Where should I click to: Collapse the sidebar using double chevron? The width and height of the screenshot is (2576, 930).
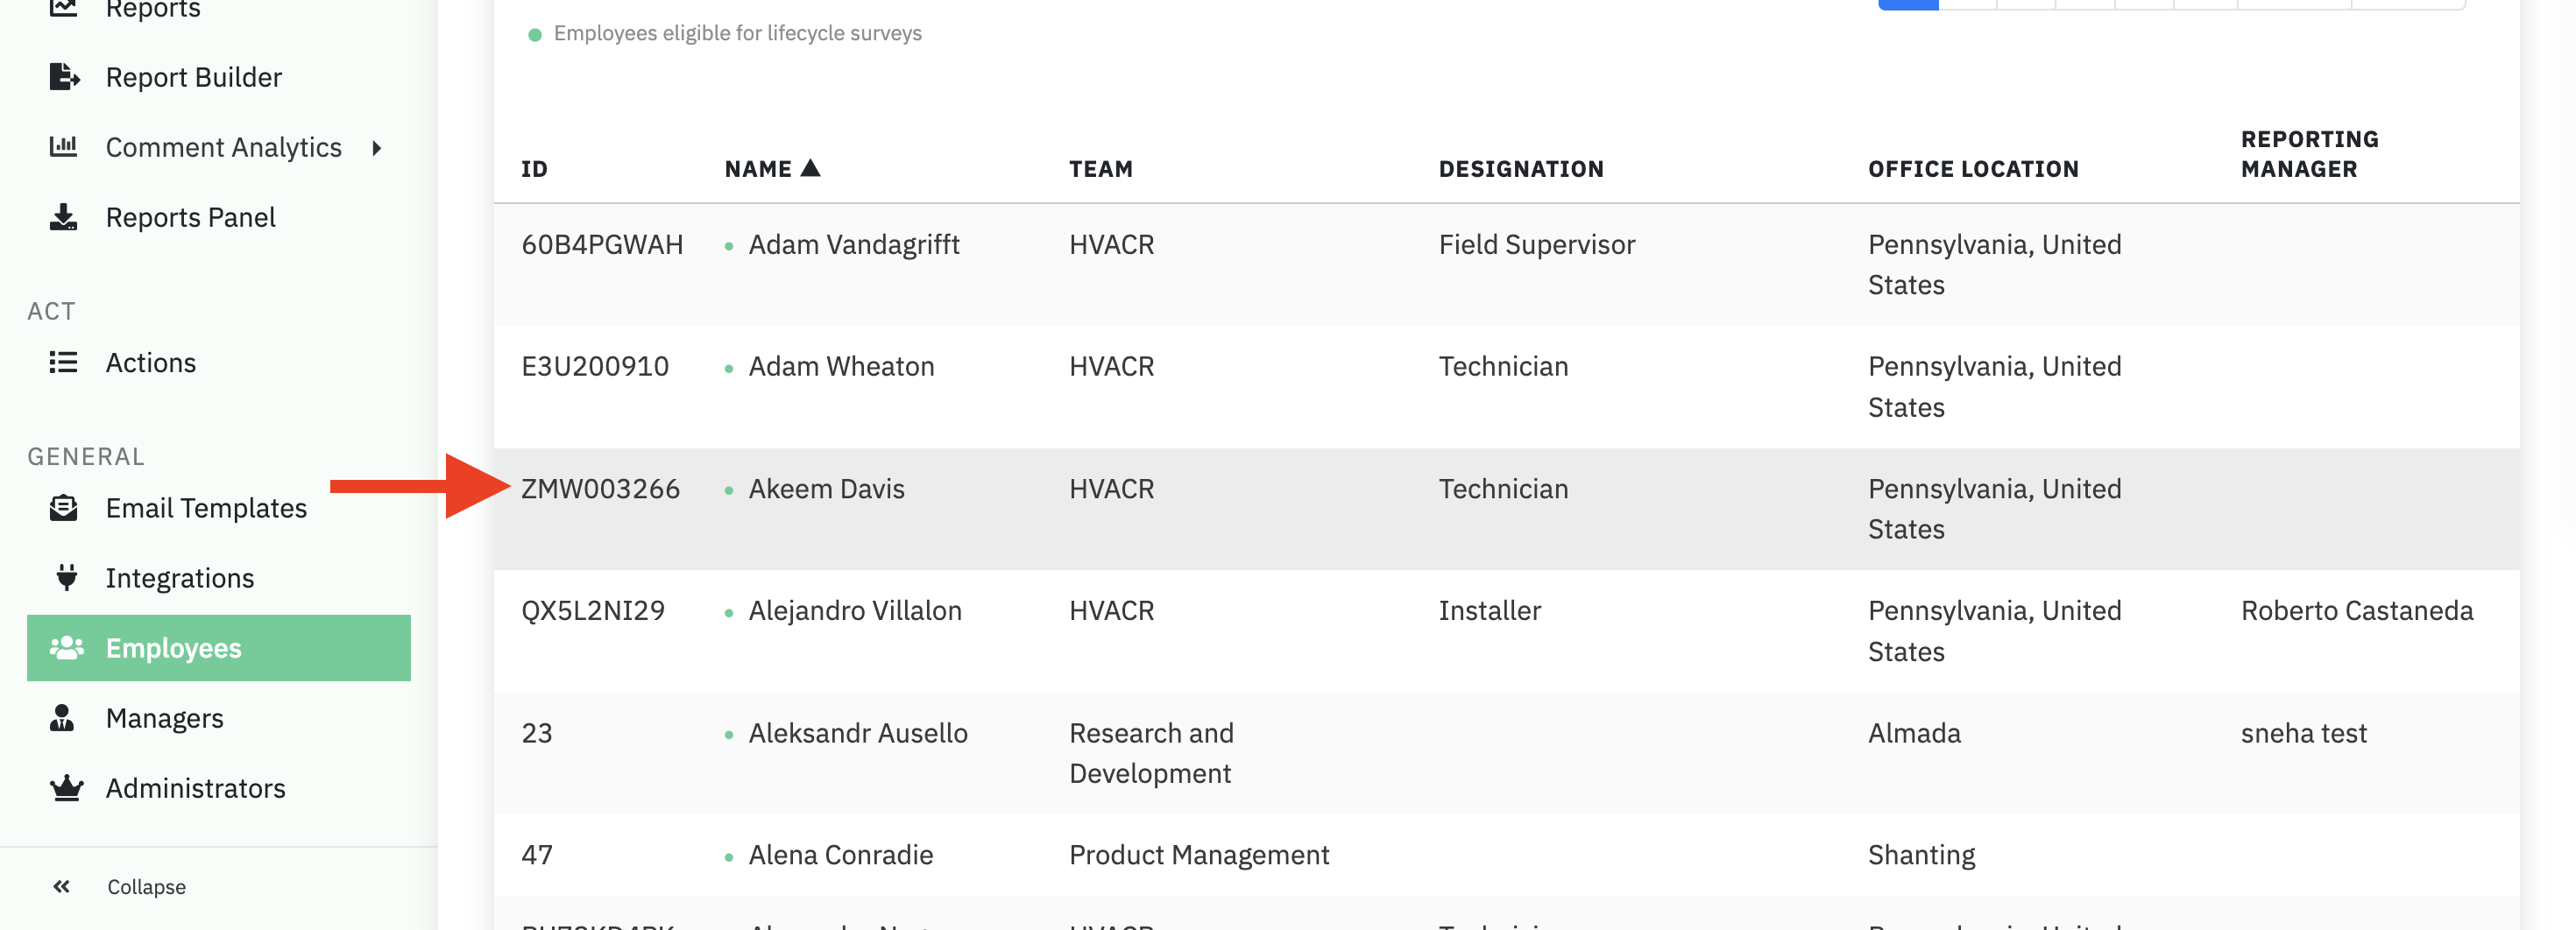[x=62, y=886]
